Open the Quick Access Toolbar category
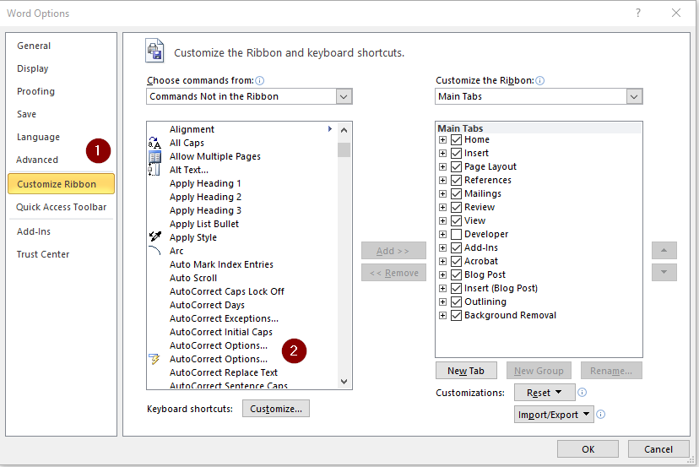Screen dimensions: 699x467 [61, 207]
